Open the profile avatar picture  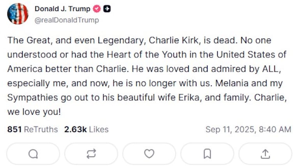coord(18,14)
